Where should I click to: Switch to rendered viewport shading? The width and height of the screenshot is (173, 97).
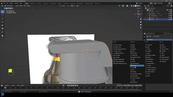tap(139, 6)
